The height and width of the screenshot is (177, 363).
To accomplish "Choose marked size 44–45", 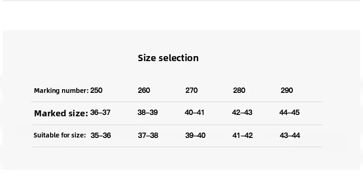I will point(289,112).
